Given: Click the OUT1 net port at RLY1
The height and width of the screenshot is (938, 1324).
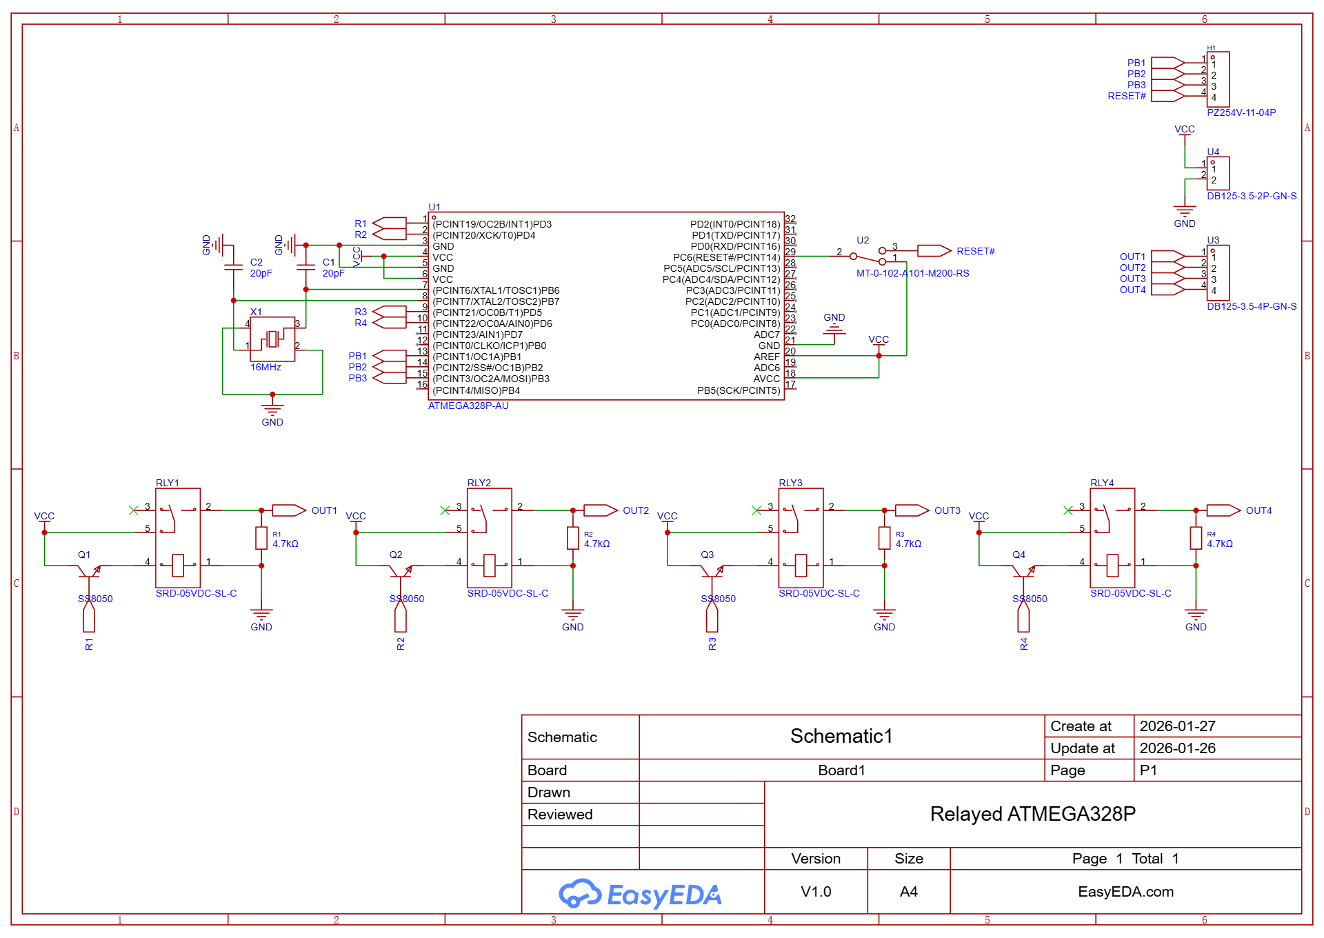Looking at the screenshot, I should (x=289, y=510).
